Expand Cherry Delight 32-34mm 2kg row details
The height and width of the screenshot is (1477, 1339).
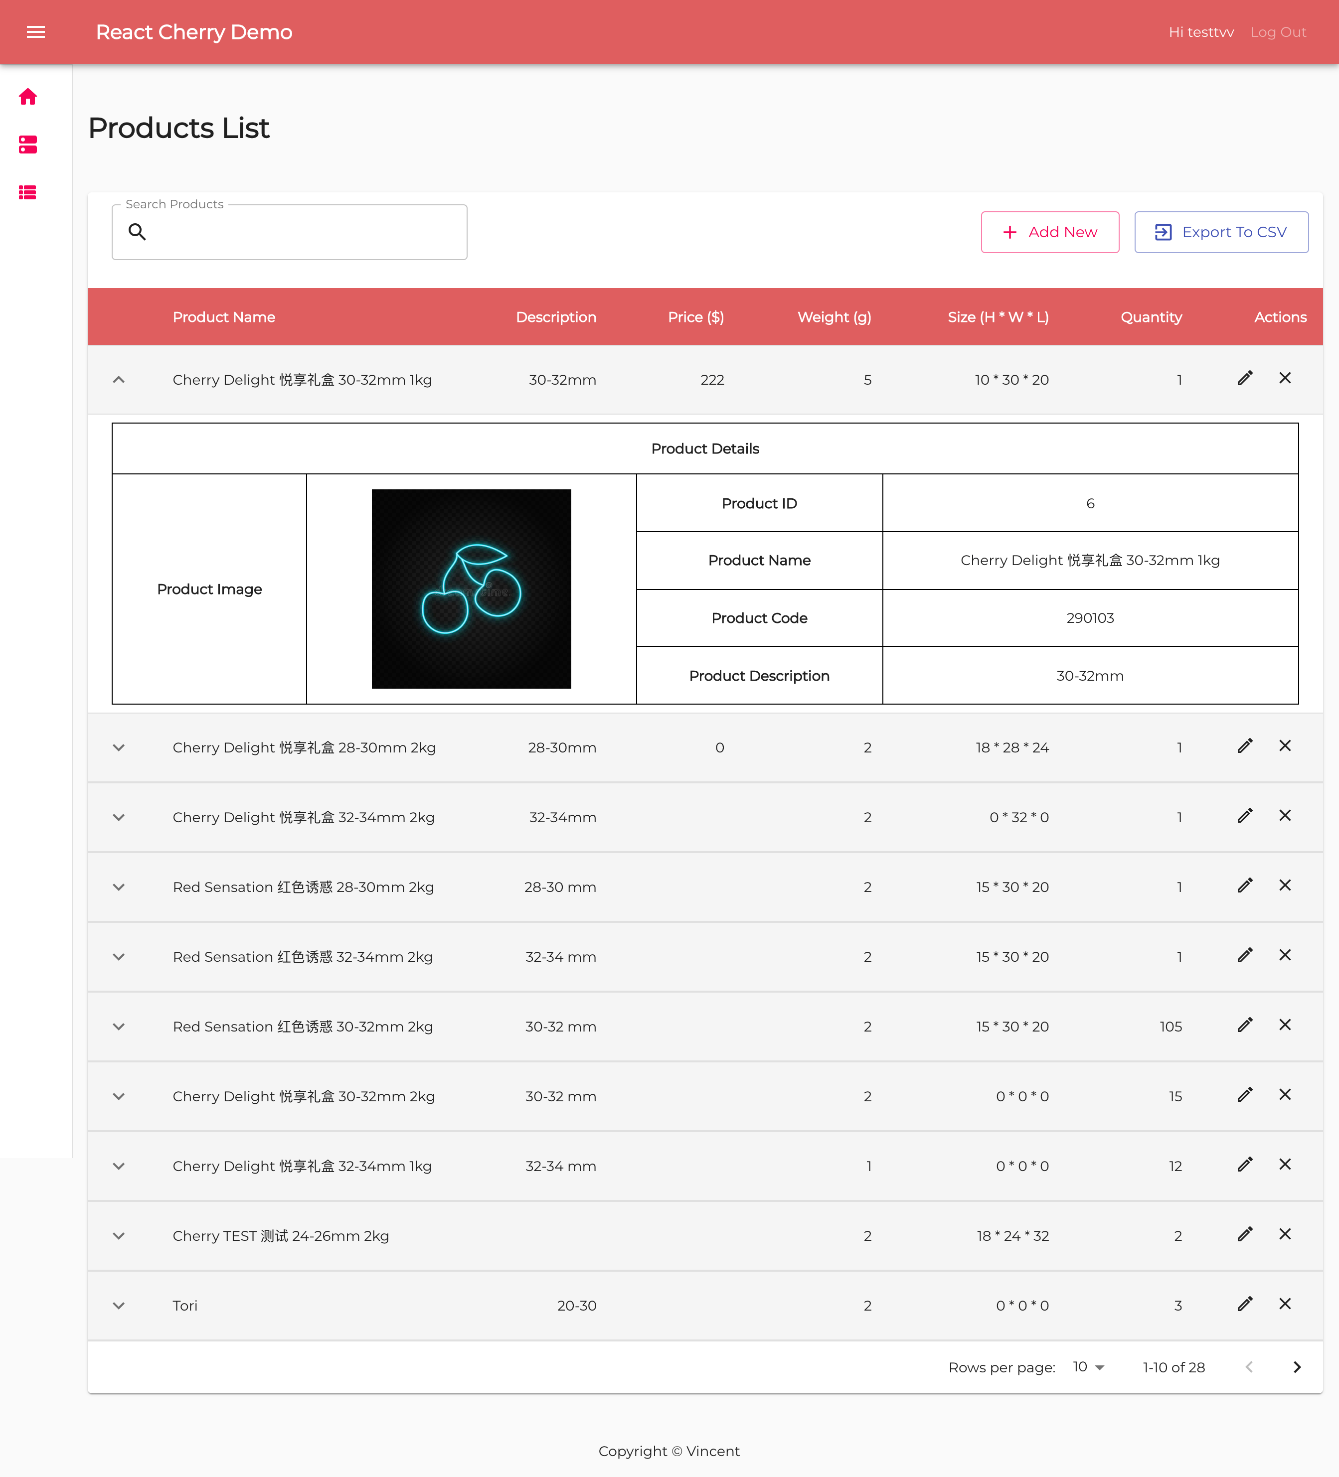click(119, 817)
